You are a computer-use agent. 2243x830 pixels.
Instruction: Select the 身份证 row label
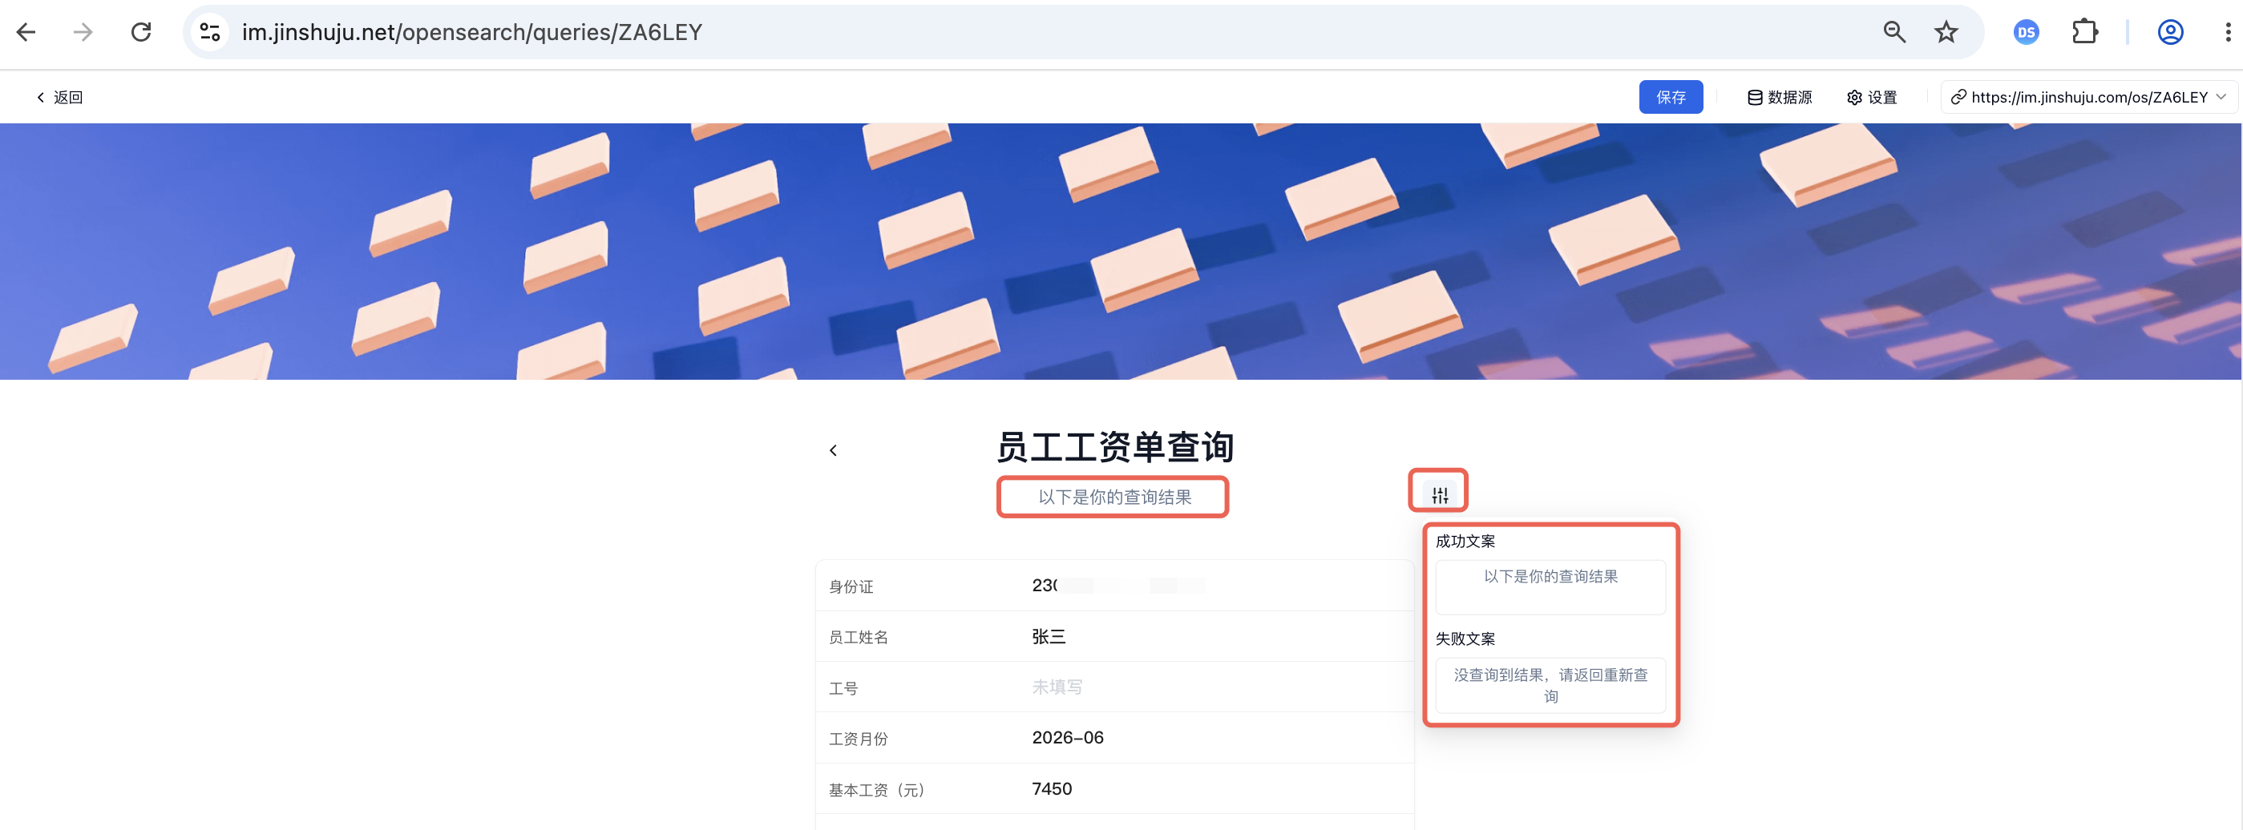coord(851,586)
